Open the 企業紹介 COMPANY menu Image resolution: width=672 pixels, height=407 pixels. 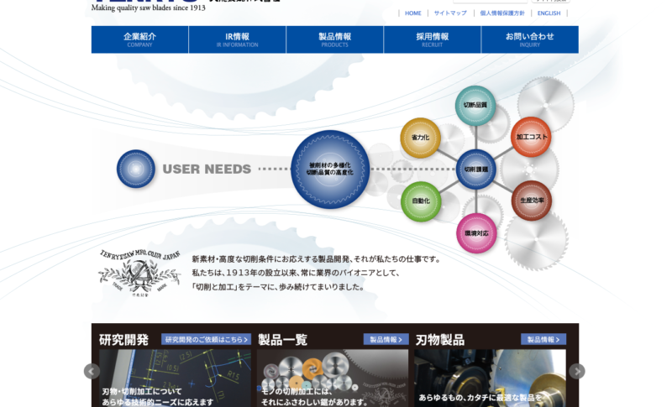pos(139,39)
